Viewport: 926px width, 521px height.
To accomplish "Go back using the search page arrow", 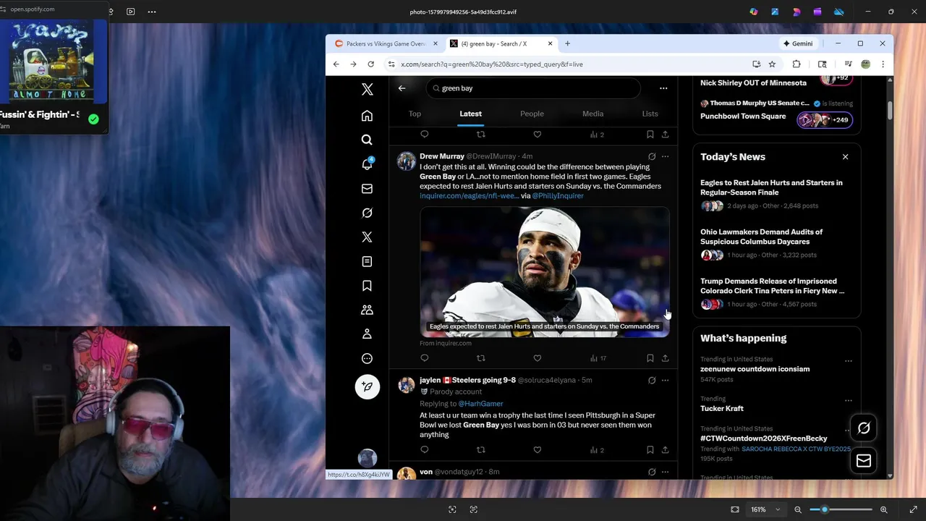I will click(x=402, y=88).
